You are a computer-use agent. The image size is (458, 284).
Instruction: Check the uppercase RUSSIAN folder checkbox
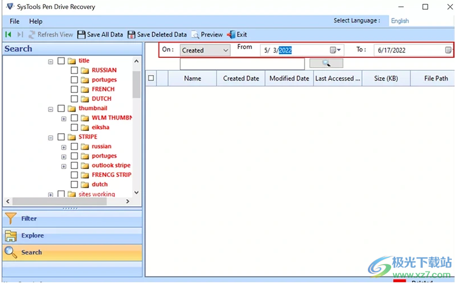click(74, 70)
